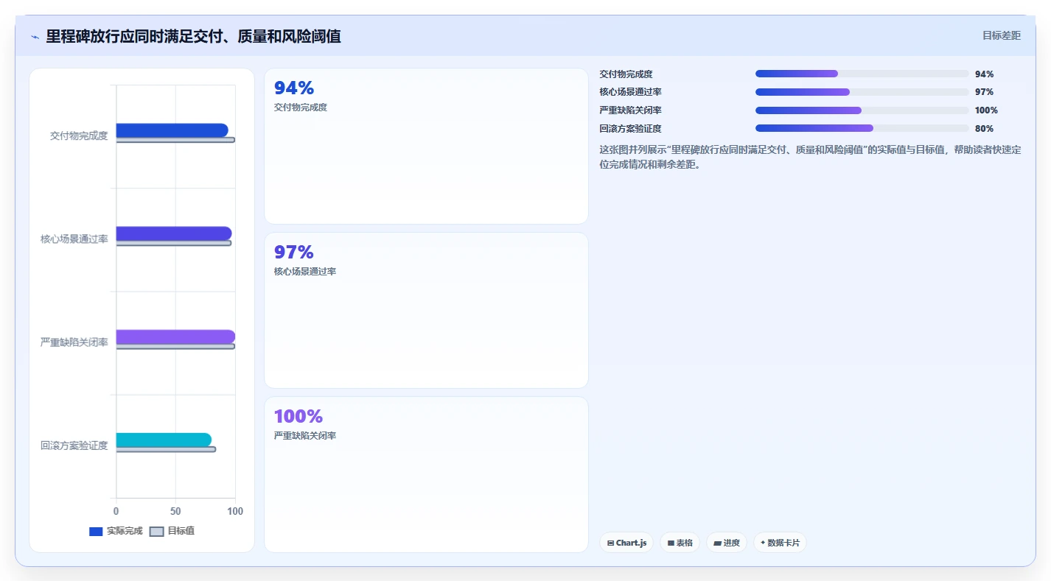Click the 核心场景通过率 progress bar at 97%

[862, 92]
